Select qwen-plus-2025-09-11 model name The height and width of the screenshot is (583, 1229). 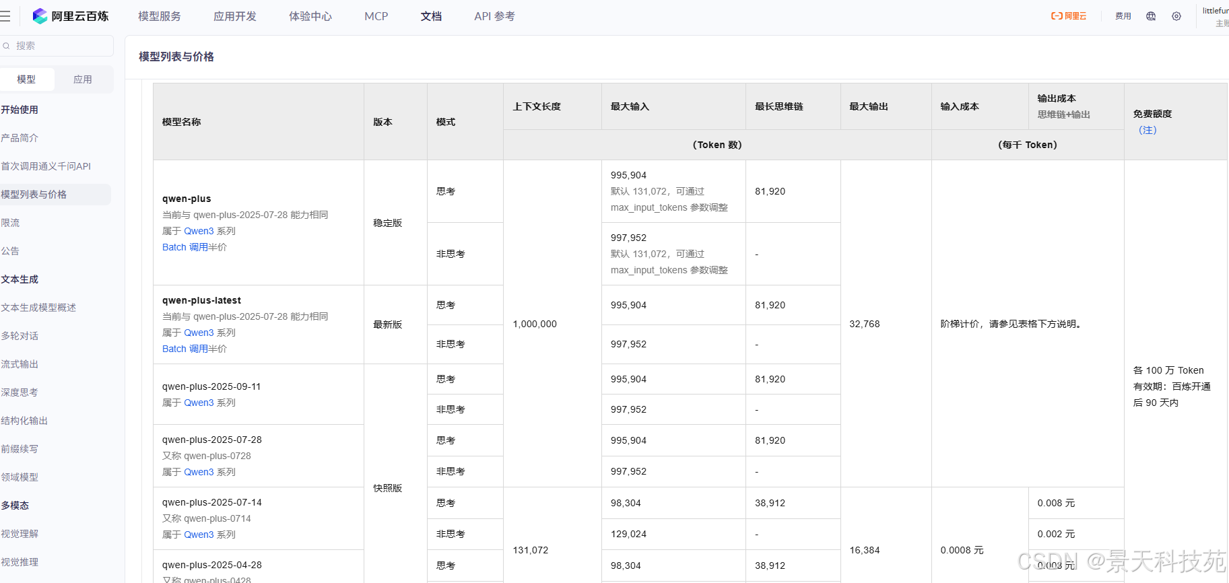211,386
